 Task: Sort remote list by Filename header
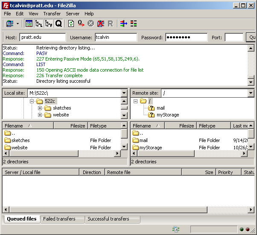pos(148,126)
